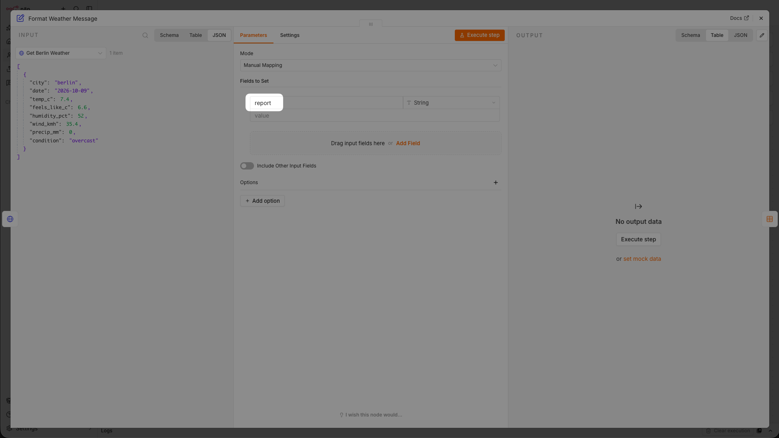
Task: Open the Docs link
Action: pyautogui.click(x=739, y=18)
